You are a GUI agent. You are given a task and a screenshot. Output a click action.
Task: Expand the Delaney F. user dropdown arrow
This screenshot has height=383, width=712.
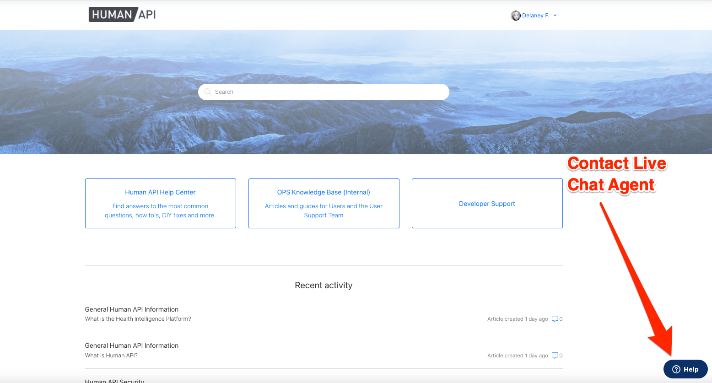[x=555, y=15]
